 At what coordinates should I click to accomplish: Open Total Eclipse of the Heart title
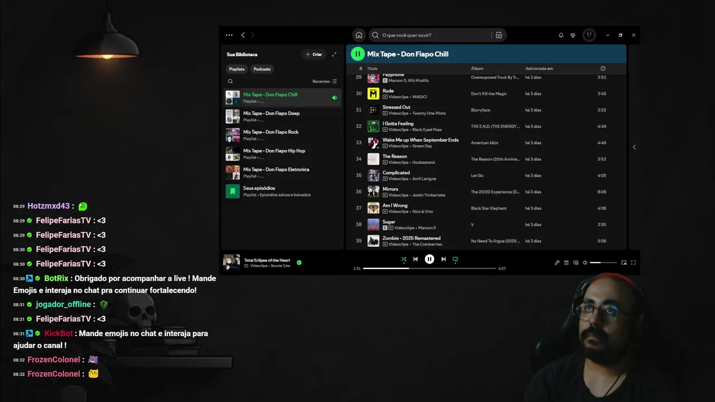pos(267,260)
